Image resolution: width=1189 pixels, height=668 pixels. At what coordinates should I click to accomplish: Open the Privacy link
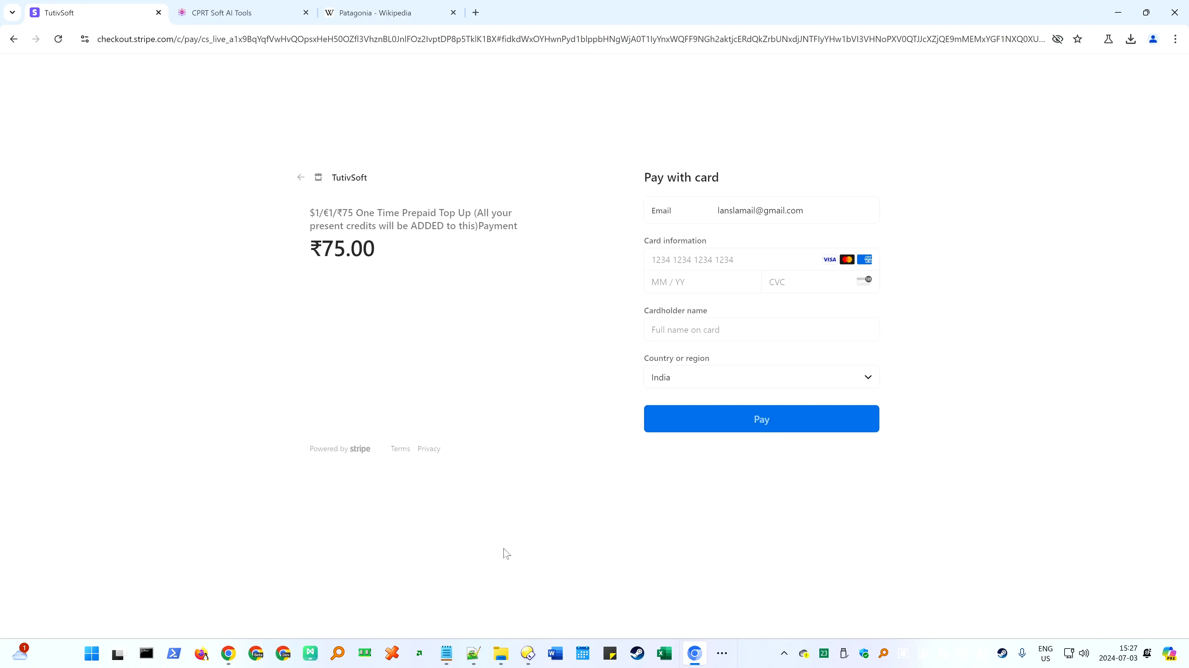pos(429,449)
